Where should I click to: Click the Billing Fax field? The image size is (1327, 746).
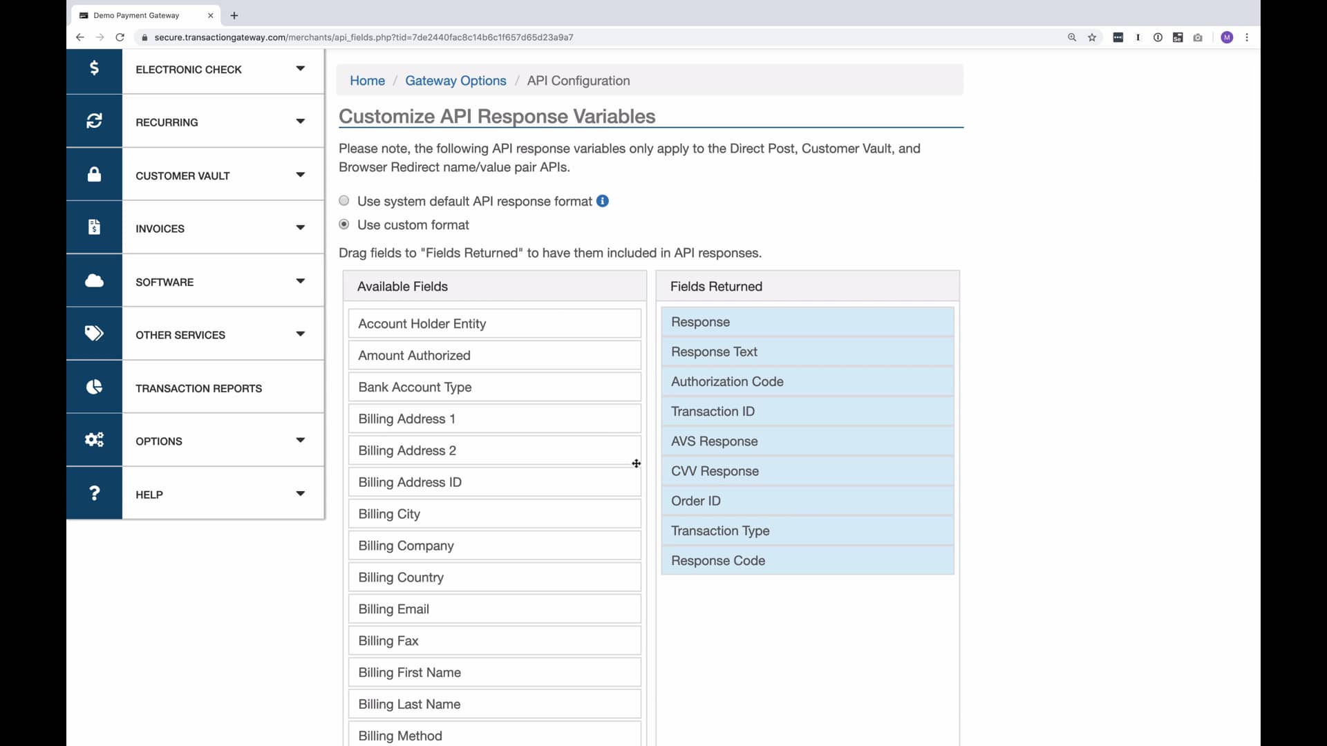coord(495,641)
